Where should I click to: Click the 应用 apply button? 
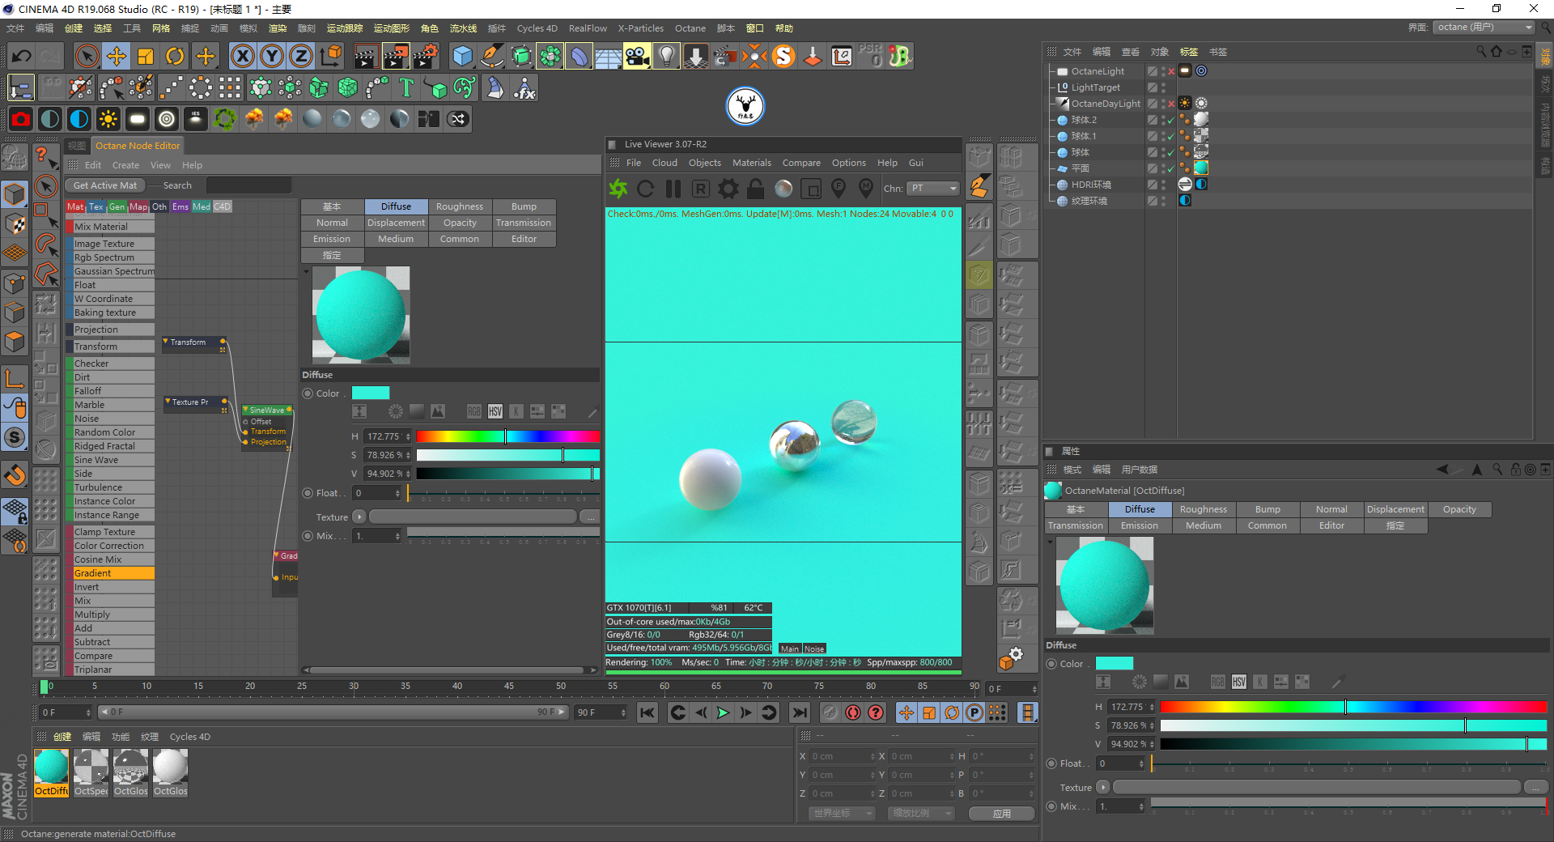pos(1002,813)
